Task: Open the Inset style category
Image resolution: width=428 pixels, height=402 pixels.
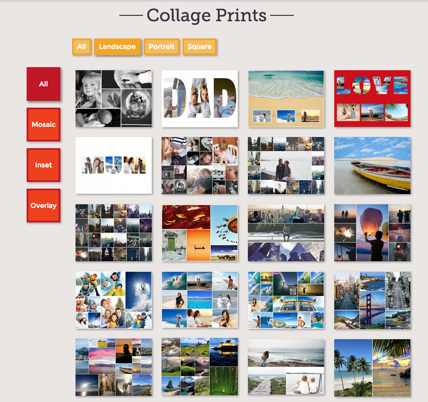Action: 44,165
